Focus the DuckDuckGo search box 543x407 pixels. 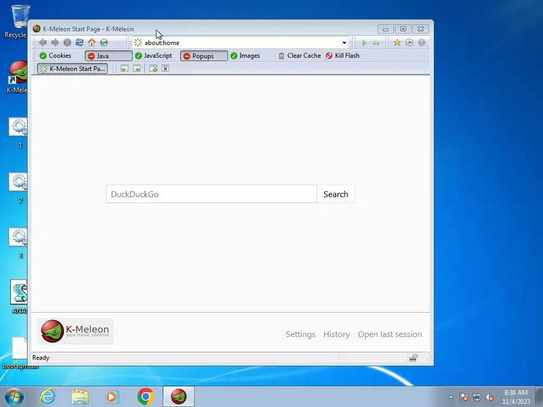(211, 194)
